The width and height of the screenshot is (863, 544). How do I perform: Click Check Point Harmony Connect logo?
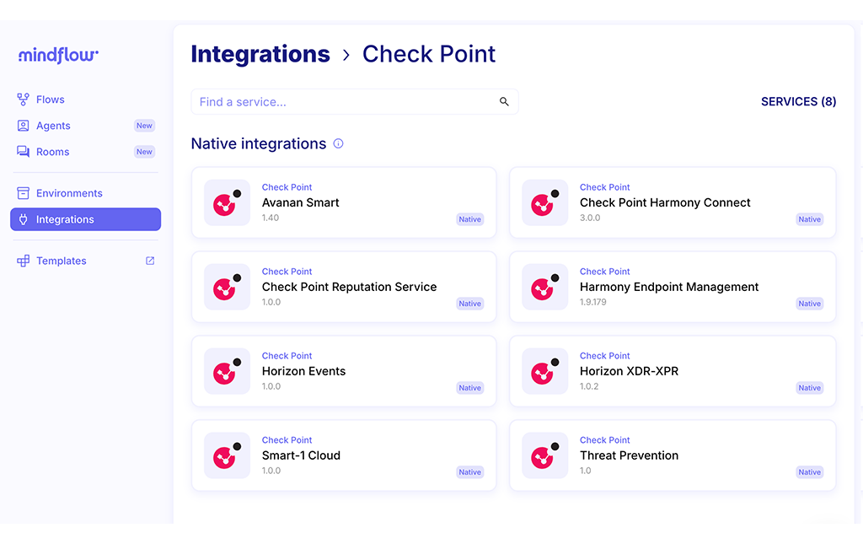545,202
